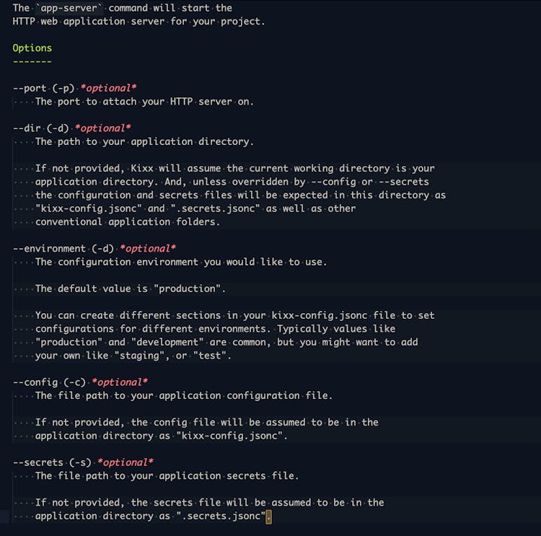Click the text cursor after ".secrets.jsonc"
Screen dimensions: 541x536
[x=268, y=516]
